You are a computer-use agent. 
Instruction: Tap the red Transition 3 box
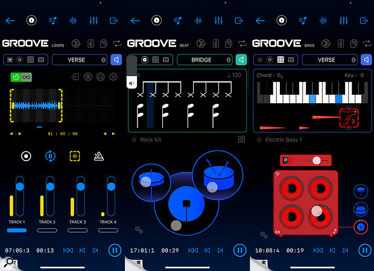click(349, 118)
